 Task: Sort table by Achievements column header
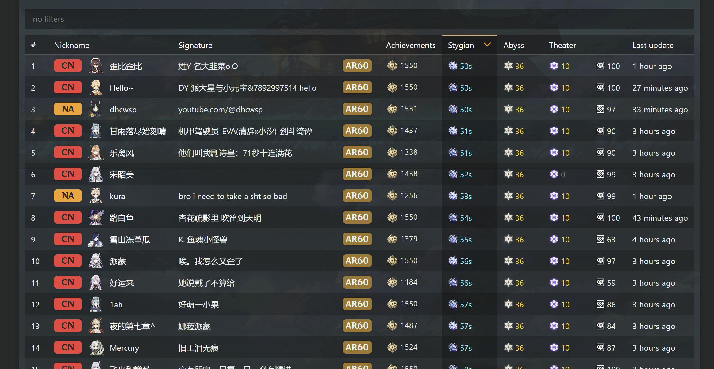411,45
